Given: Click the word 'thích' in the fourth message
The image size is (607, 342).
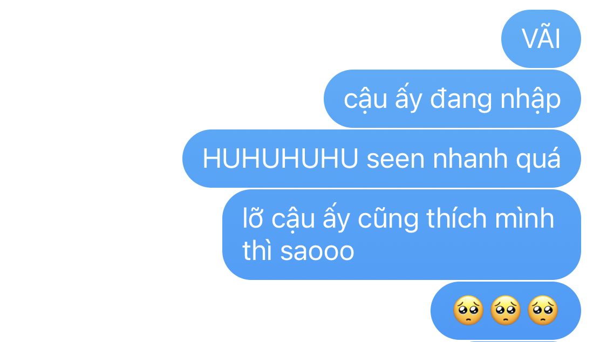Looking at the screenshot, I should tap(456, 218).
